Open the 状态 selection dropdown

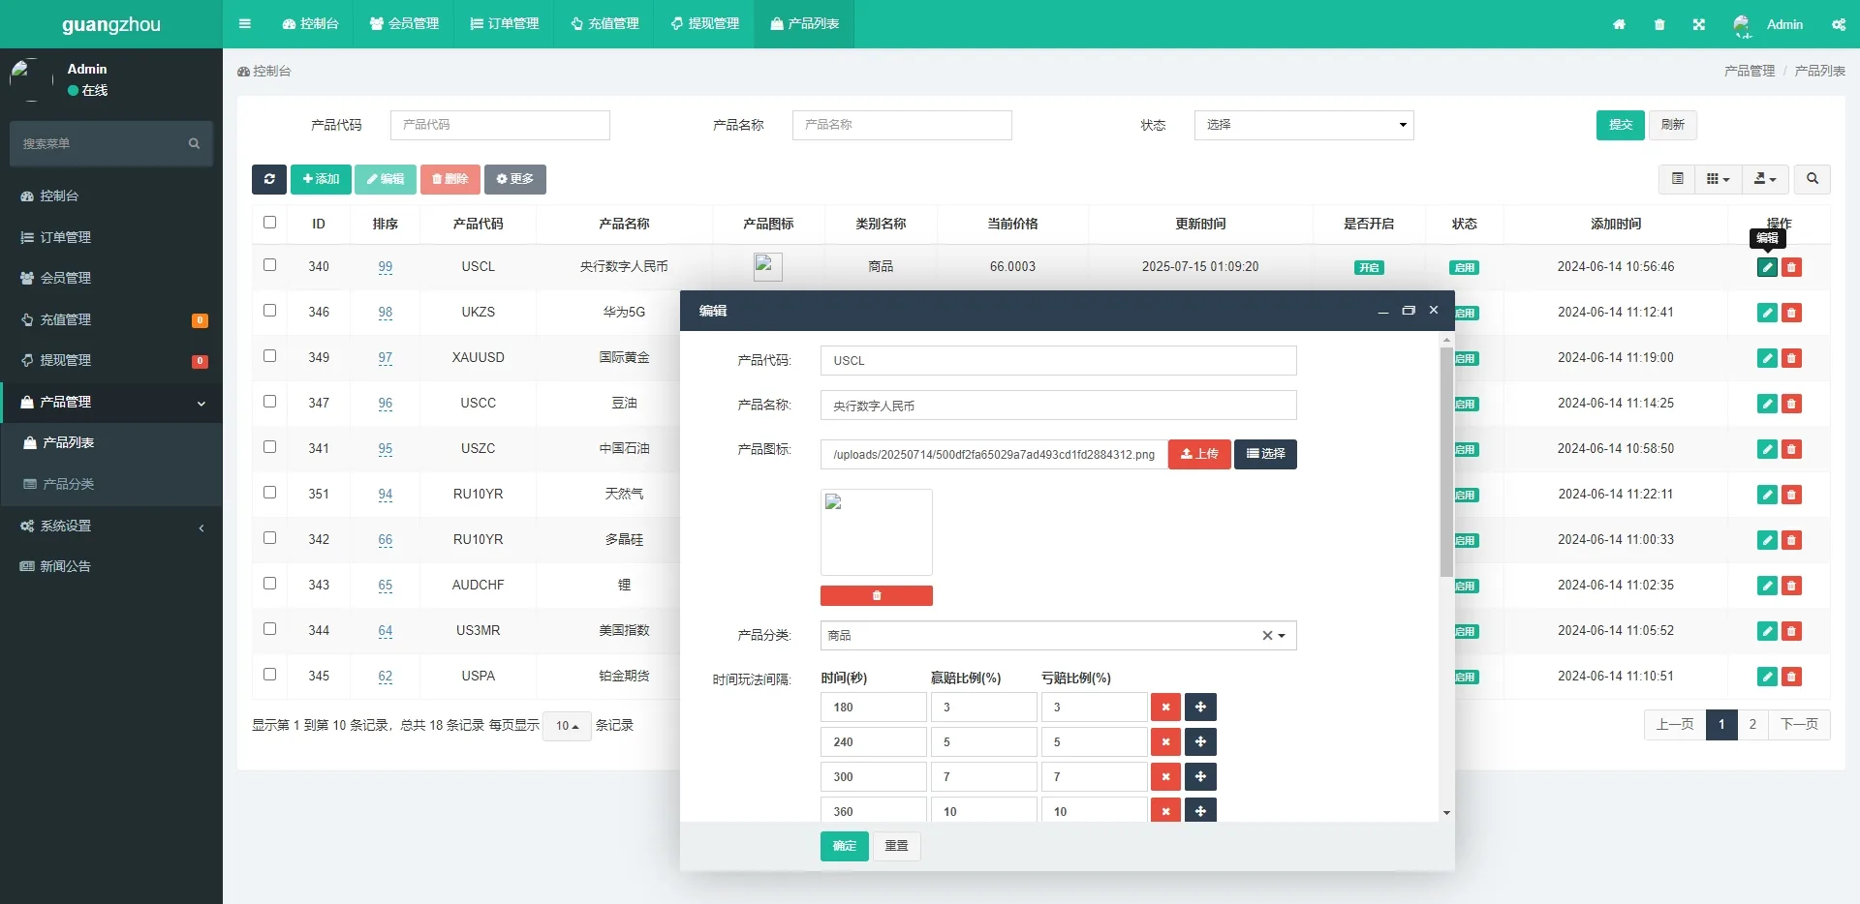[1304, 125]
